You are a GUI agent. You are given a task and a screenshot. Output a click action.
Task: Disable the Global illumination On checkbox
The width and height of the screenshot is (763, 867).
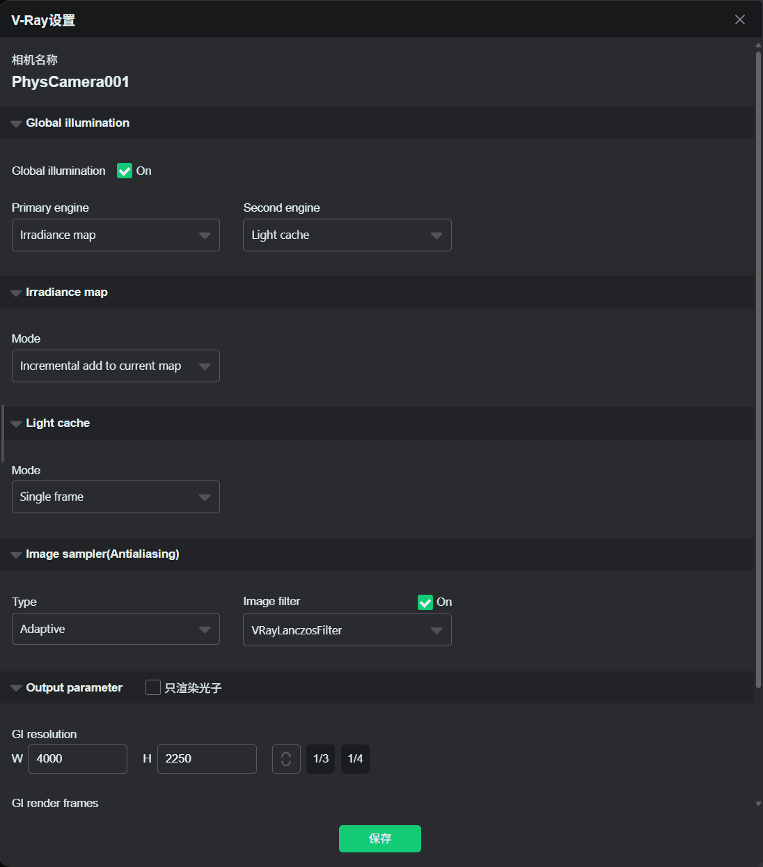[x=125, y=171]
